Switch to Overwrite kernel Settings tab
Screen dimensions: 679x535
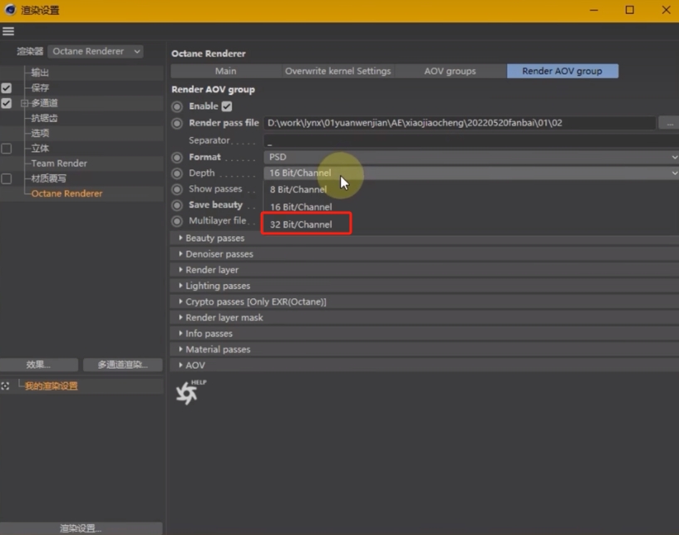pyautogui.click(x=337, y=71)
